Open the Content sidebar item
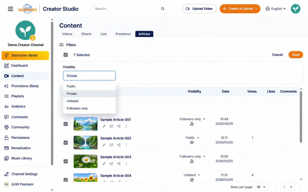Screen dimensions: 308x192 click(x=25, y=76)
